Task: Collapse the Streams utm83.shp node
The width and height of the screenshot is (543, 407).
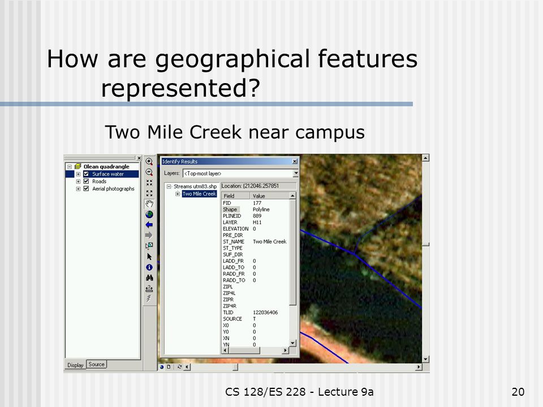Action: 169,187
